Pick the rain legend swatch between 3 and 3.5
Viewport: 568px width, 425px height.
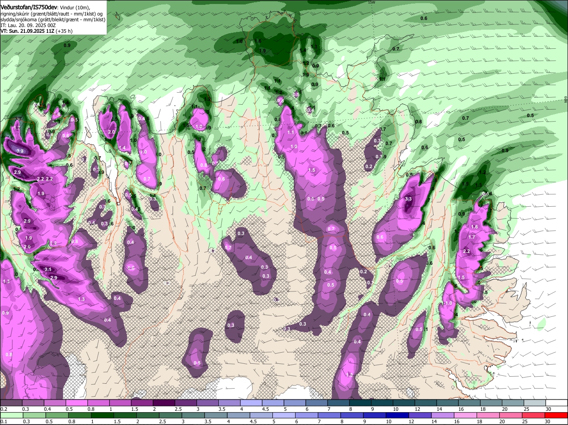pyautogui.click(x=193, y=415)
